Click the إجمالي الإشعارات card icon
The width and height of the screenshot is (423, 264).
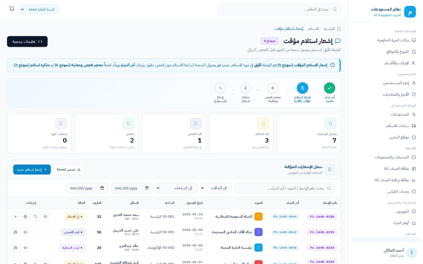(331, 123)
